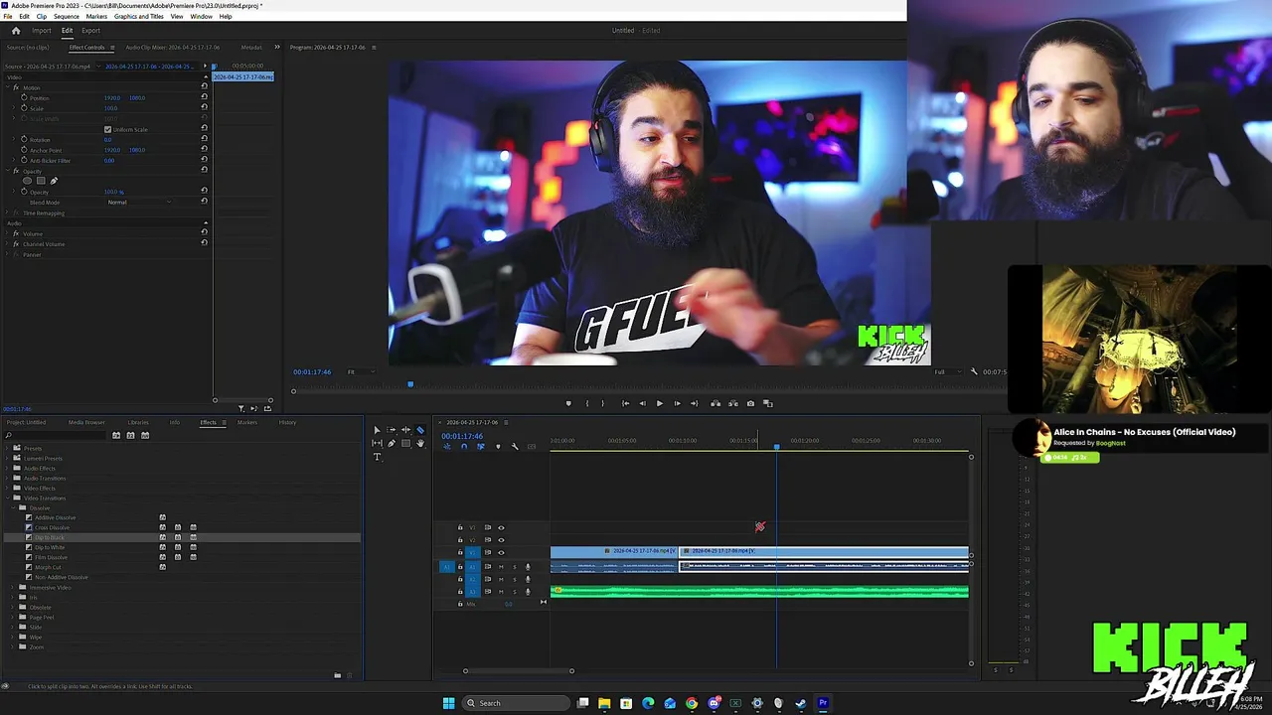Select the Slip tool
This screenshot has height=715, width=1272.
pos(377,443)
